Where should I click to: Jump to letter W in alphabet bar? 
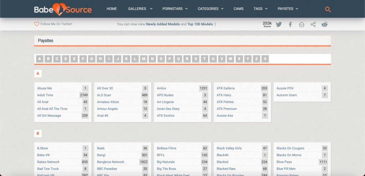click(x=231, y=59)
